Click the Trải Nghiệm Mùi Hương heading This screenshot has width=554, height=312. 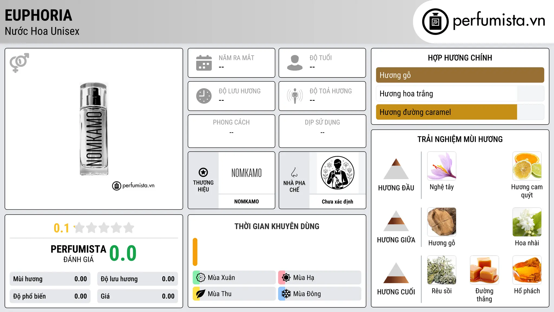pos(460,139)
